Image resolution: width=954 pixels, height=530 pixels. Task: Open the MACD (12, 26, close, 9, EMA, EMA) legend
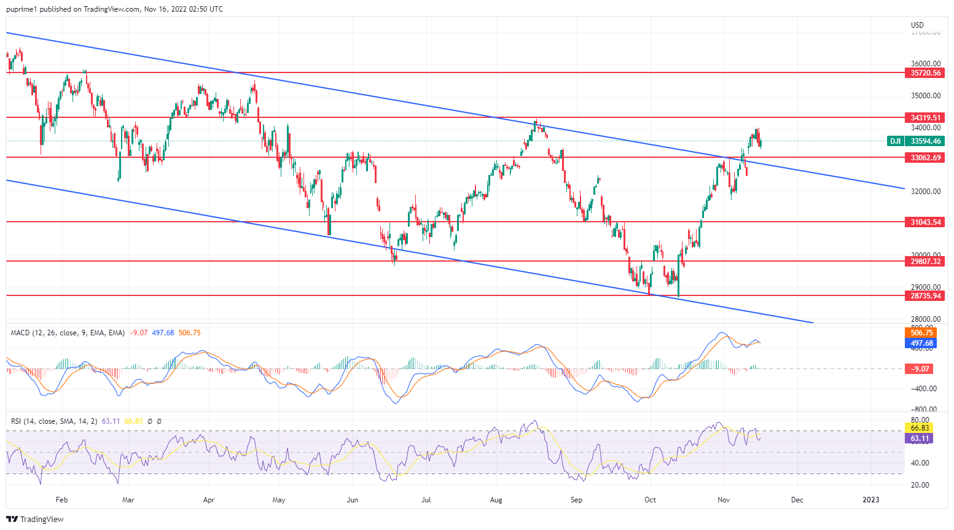point(68,333)
